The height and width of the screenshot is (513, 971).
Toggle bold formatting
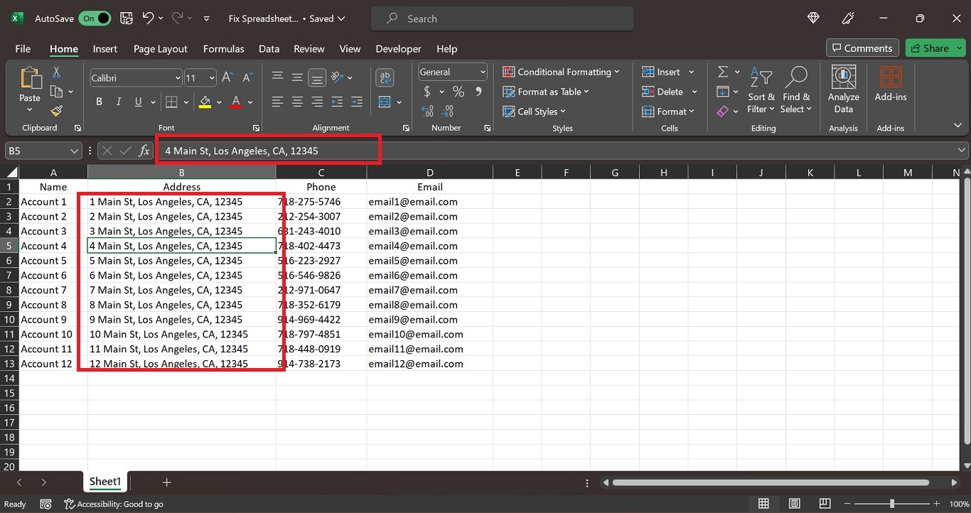[99, 102]
